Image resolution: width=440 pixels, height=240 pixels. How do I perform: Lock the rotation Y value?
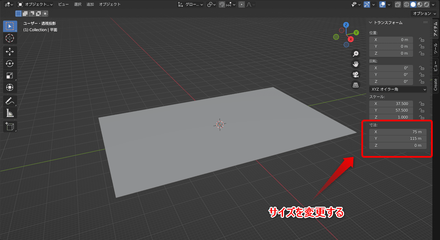(x=422, y=75)
